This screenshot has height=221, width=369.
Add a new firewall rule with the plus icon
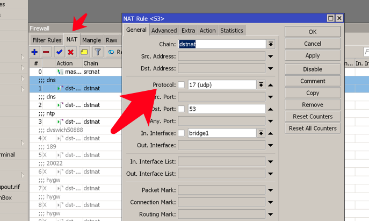pyautogui.click(x=34, y=52)
